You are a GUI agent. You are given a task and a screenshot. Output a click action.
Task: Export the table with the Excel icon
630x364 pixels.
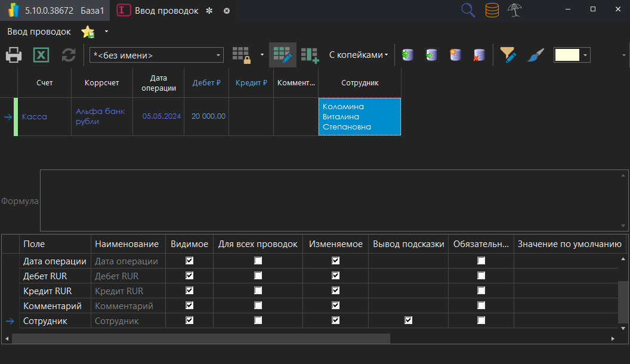(x=41, y=55)
